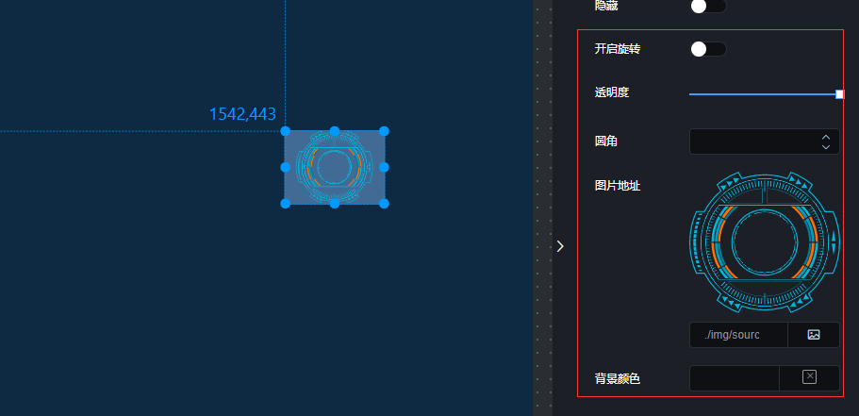
Task: Decrease 圆角 value with the down arrow
Action: (826, 147)
